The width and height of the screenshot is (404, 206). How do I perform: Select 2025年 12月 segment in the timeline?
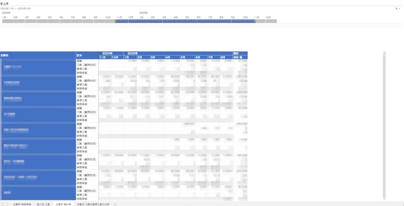pyautogui.click(x=271, y=21)
